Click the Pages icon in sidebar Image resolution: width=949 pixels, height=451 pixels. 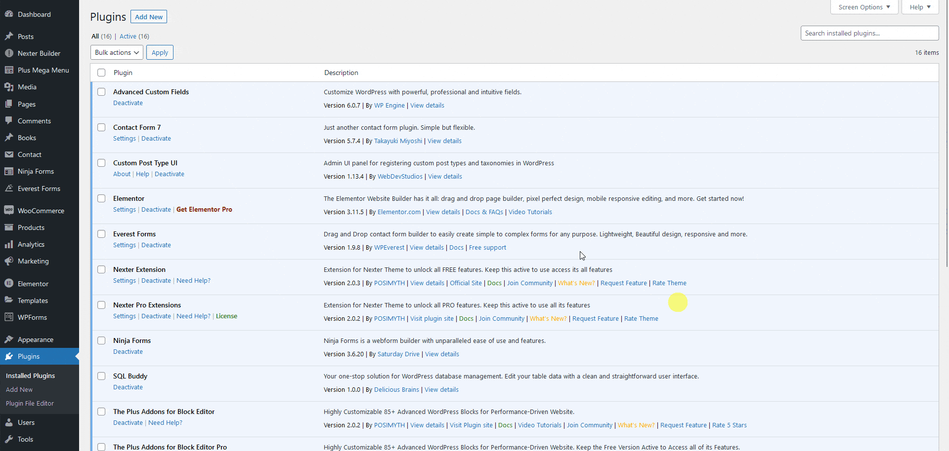click(x=9, y=104)
